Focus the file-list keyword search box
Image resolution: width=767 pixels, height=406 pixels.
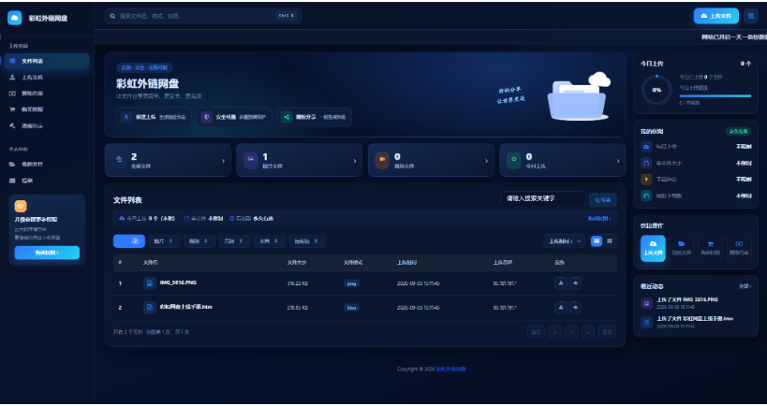click(x=543, y=199)
